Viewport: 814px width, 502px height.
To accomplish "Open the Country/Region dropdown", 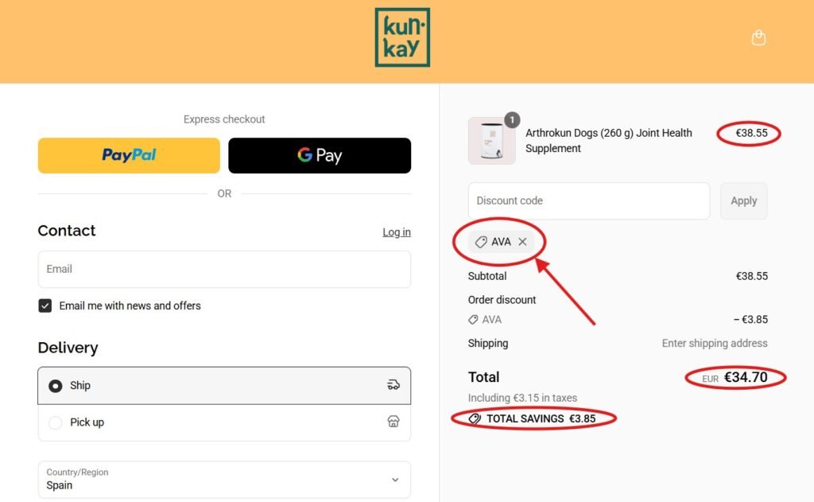I will coord(224,479).
